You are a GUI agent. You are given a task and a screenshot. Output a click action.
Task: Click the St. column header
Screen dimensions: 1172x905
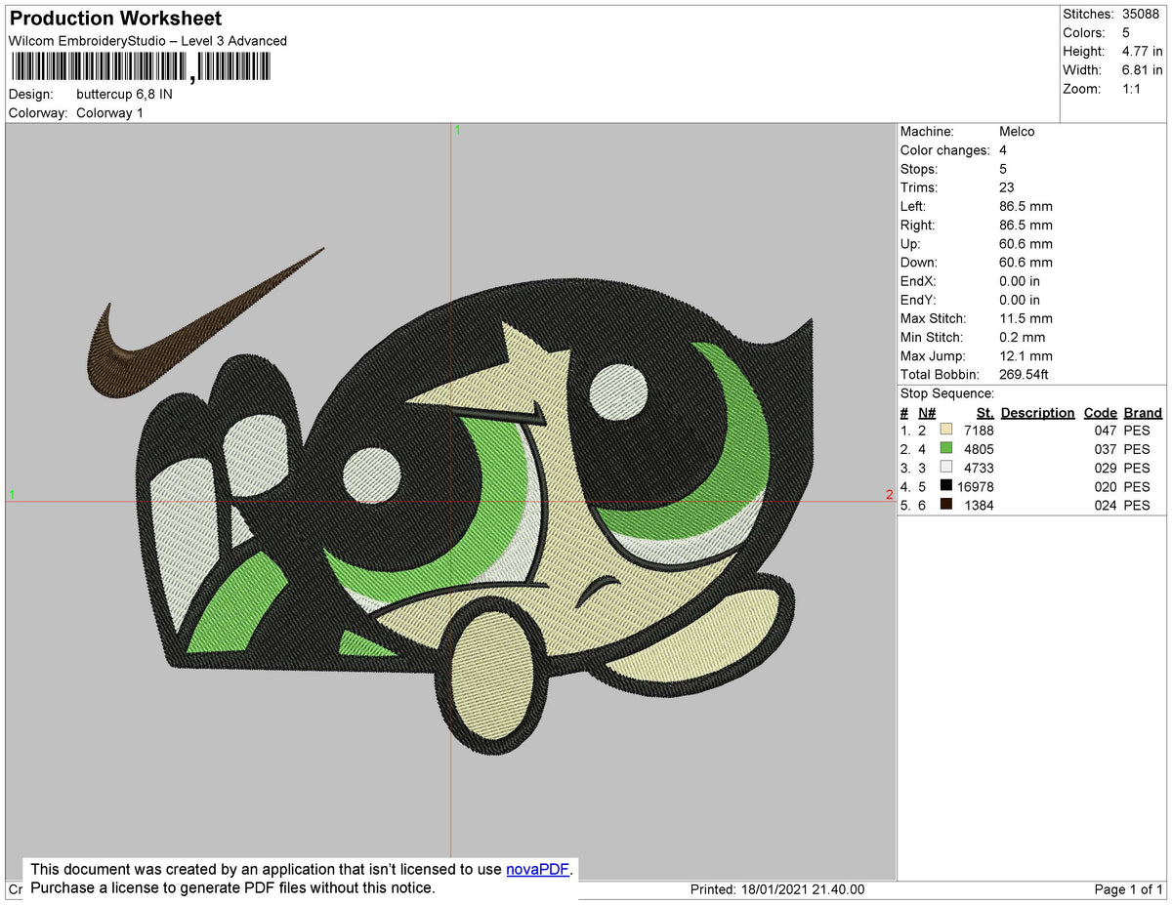point(984,413)
